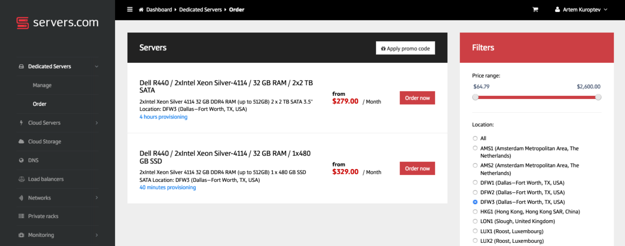625x246 pixels.
Task: Expand the Cloud Servers chevron
Action: pos(97,123)
